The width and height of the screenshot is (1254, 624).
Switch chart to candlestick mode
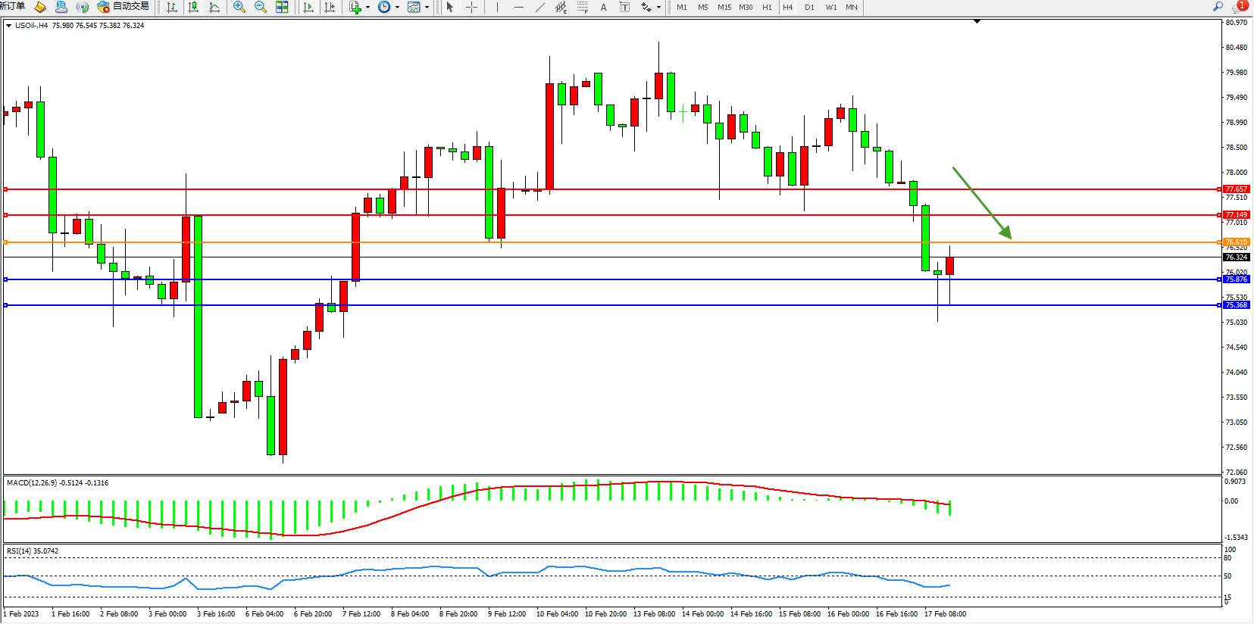pos(193,7)
